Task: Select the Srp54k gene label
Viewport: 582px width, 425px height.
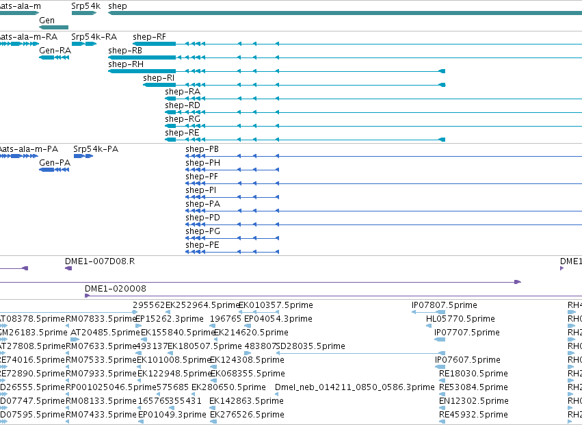Action: [x=85, y=6]
